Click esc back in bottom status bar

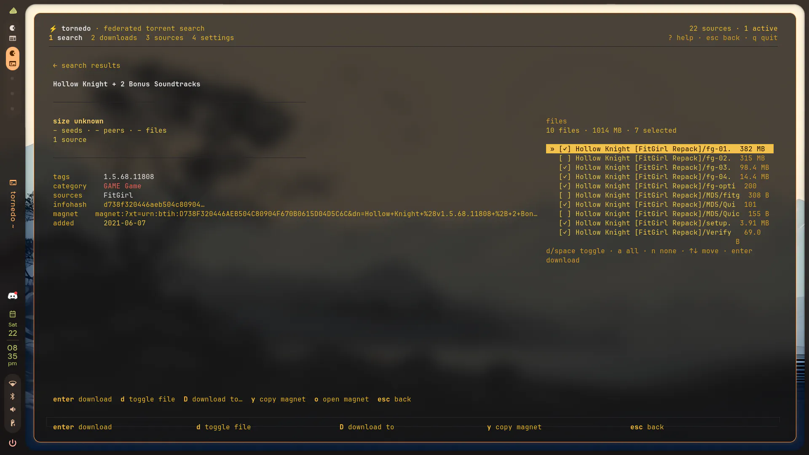coord(647,427)
